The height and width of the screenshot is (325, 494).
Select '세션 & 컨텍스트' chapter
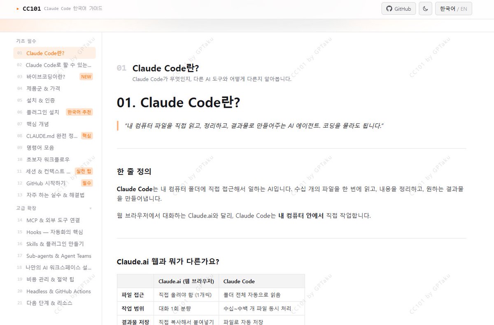click(x=54, y=171)
